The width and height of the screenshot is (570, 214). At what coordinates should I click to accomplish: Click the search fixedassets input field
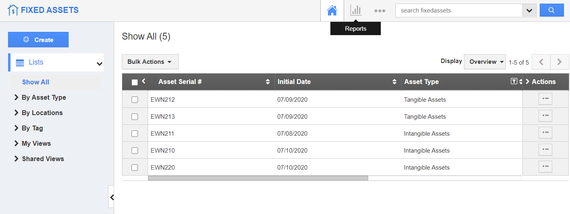tap(459, 10)
